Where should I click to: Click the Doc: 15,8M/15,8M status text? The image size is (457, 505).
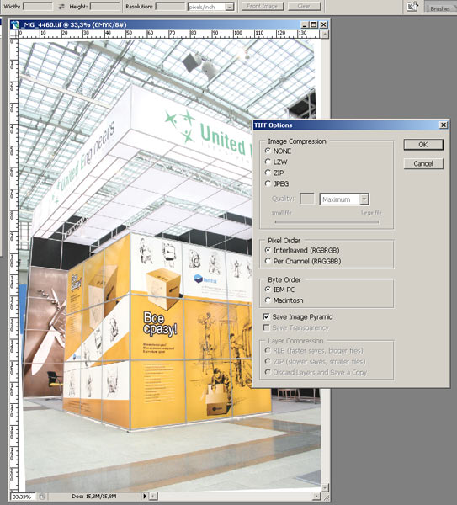(x=93, y=497)
